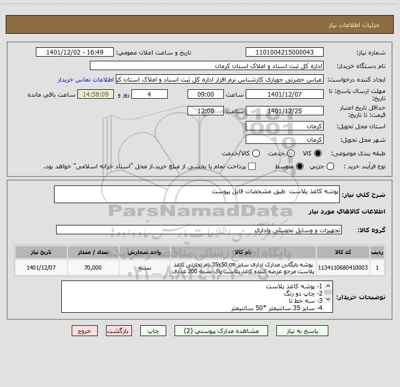Click the line 2- چاپ دو رنگ
Screen dimensions: 400x387
[x=303, y=293]
